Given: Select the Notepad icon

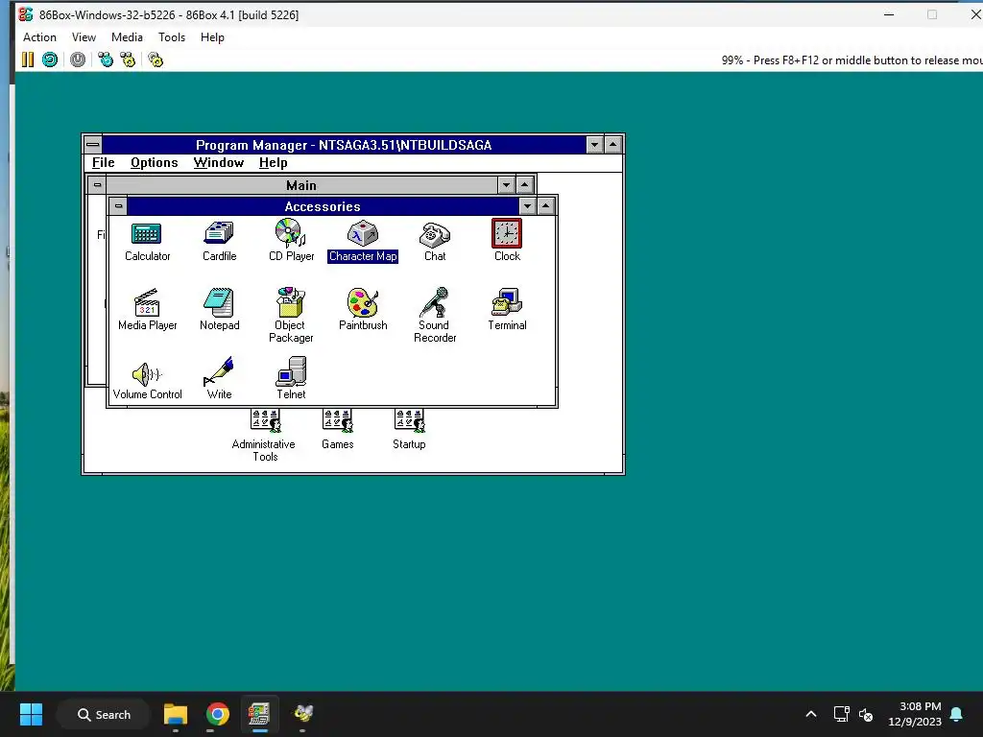Looking at the screenshot, I should click(x=219, y=302).
